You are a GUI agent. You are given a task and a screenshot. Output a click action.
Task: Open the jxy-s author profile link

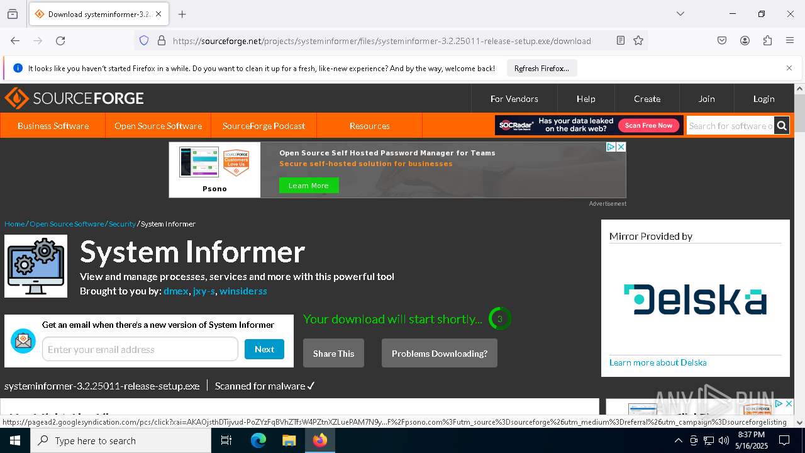204,291
